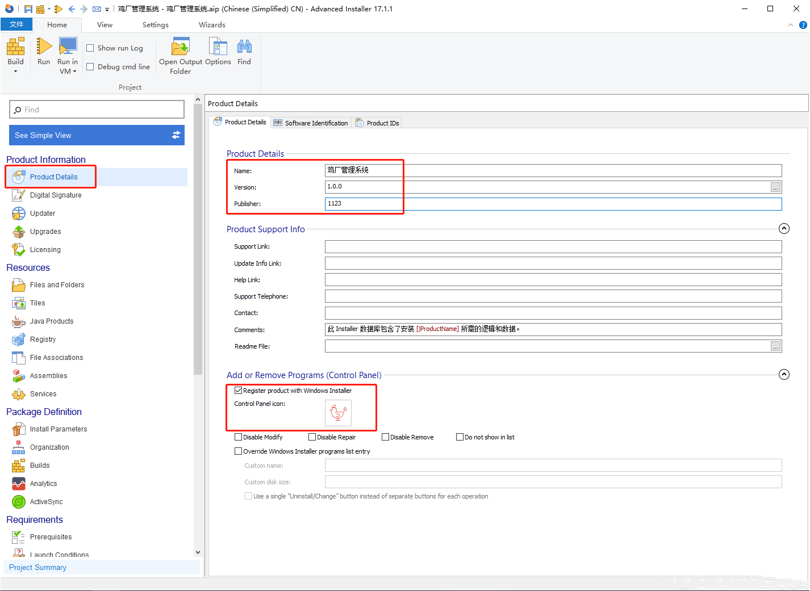
Task: Check the Disable Modify option
Action: 239,437
